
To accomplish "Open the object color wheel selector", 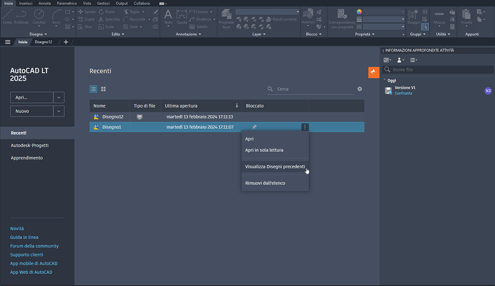I will 359,11.
